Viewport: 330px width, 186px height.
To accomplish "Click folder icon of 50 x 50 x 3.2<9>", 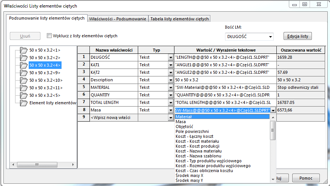I will click(x=24, y=73).
